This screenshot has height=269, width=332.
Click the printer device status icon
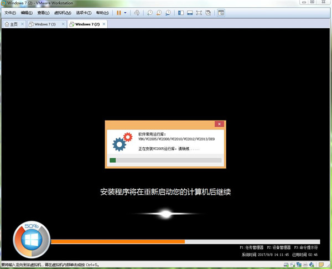tap(305, 265)
